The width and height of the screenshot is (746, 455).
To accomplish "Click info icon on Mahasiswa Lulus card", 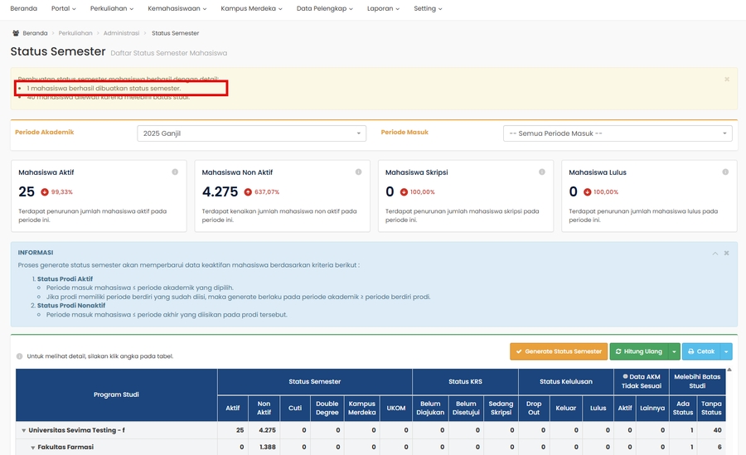I will [725, 172].
